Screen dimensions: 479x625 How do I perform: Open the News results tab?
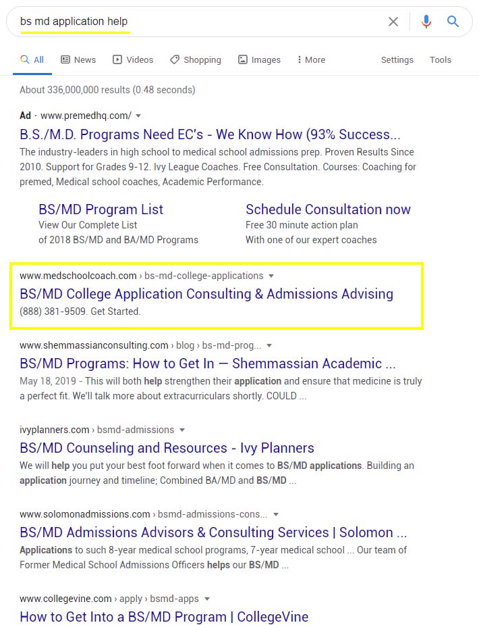[78, 59]
